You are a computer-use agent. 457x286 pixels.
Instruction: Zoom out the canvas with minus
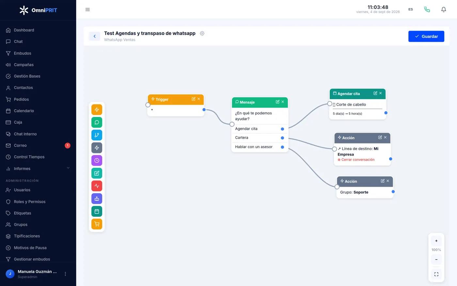[x=436, y=260]
